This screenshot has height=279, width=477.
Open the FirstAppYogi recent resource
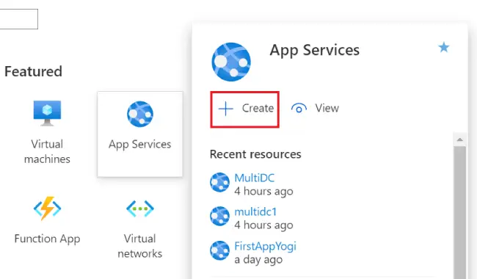pos(265,246)
